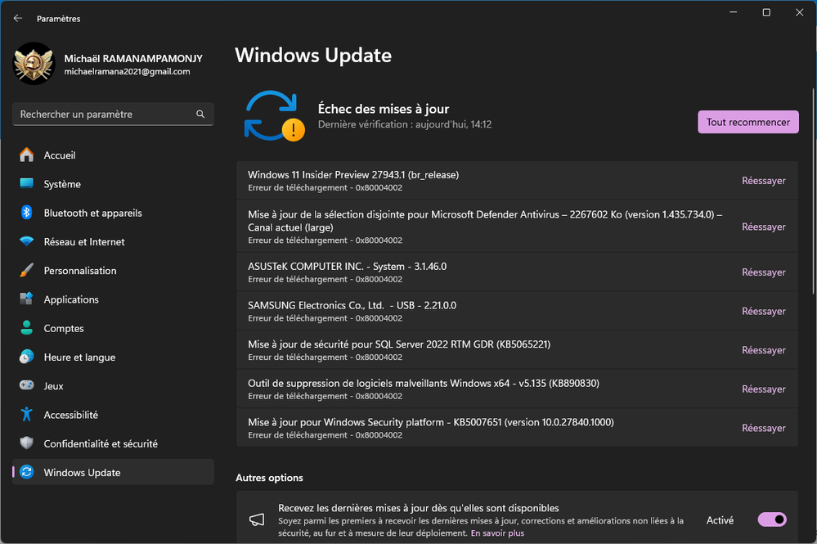This screenshot has width=817, height=544.
Task: Go to Système settings
Action: click(113, 184)
